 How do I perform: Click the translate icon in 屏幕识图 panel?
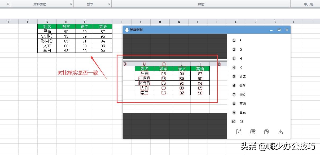pos(253,132)
